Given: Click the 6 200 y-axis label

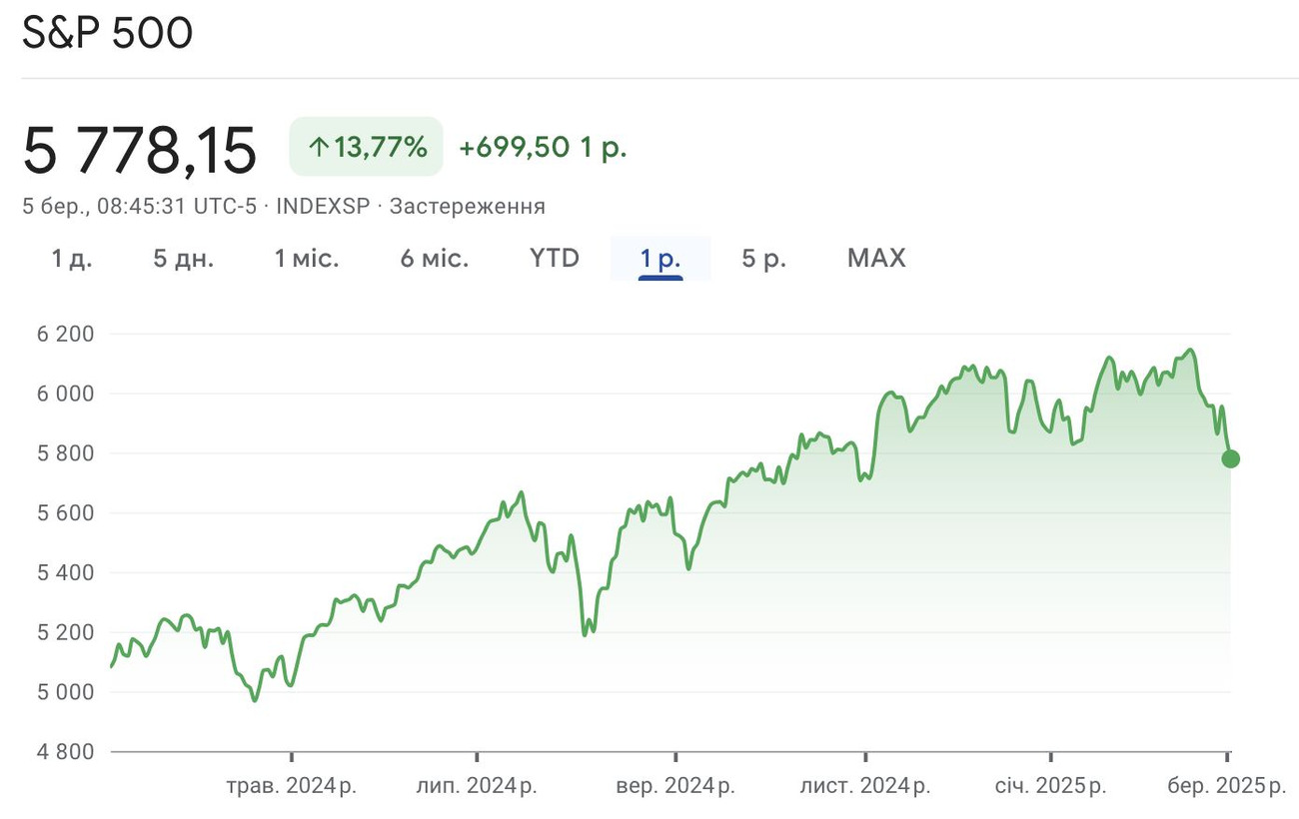Looking at the screenshot, I should [66, 334].
